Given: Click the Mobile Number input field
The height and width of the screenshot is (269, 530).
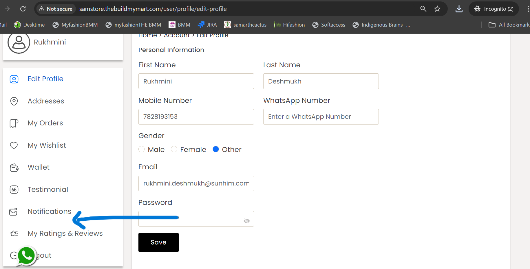Looking at the screenshot, I should [196, 117].
